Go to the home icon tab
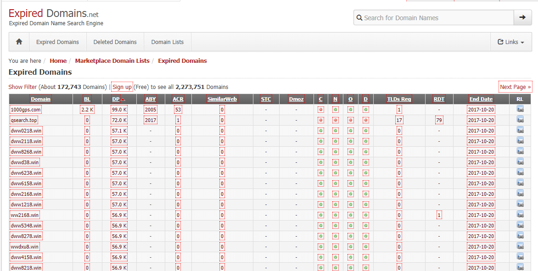538x271 pixels. pyautogui.click(x=19, y=42)
